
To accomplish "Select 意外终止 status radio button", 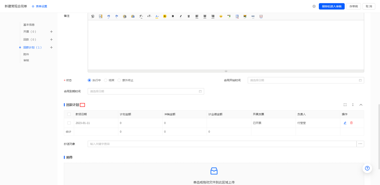I will pyautogui.click(x=119, y=80).
